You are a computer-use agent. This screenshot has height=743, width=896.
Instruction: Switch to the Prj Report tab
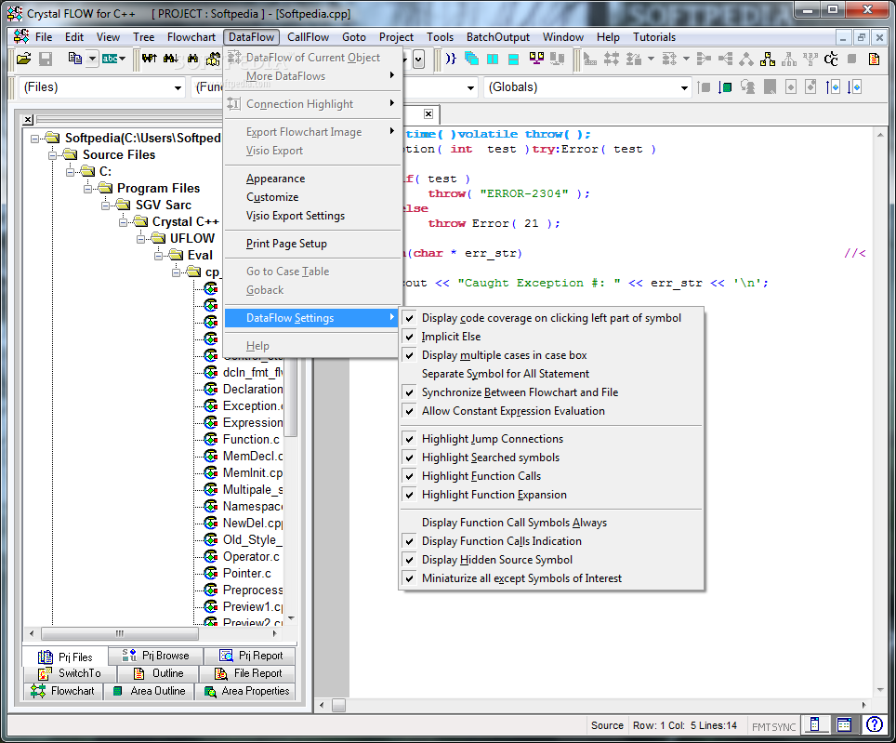(251, 656)
